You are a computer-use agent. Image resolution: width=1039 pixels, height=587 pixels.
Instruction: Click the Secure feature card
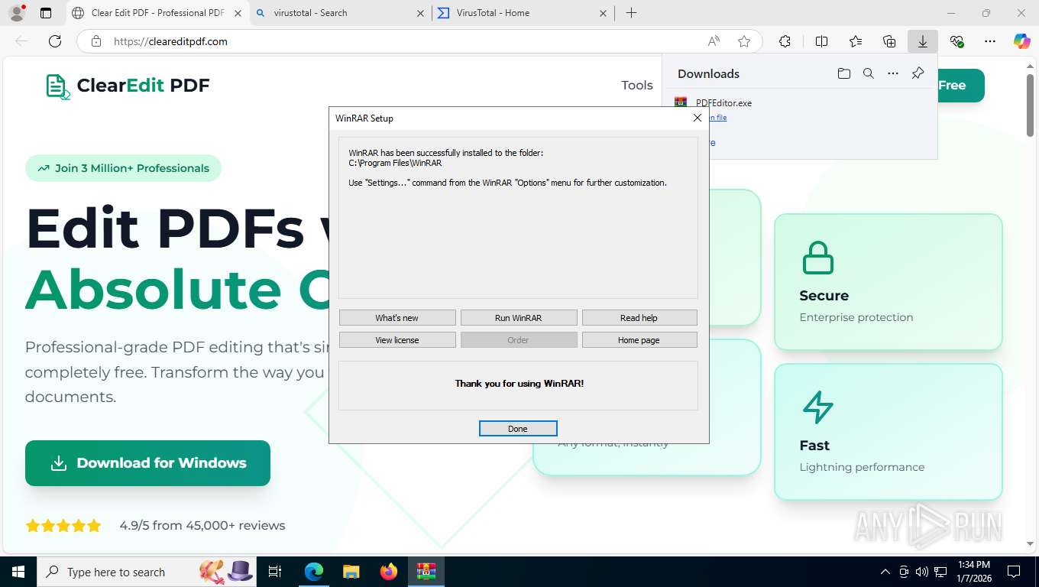tap(888, 282)
